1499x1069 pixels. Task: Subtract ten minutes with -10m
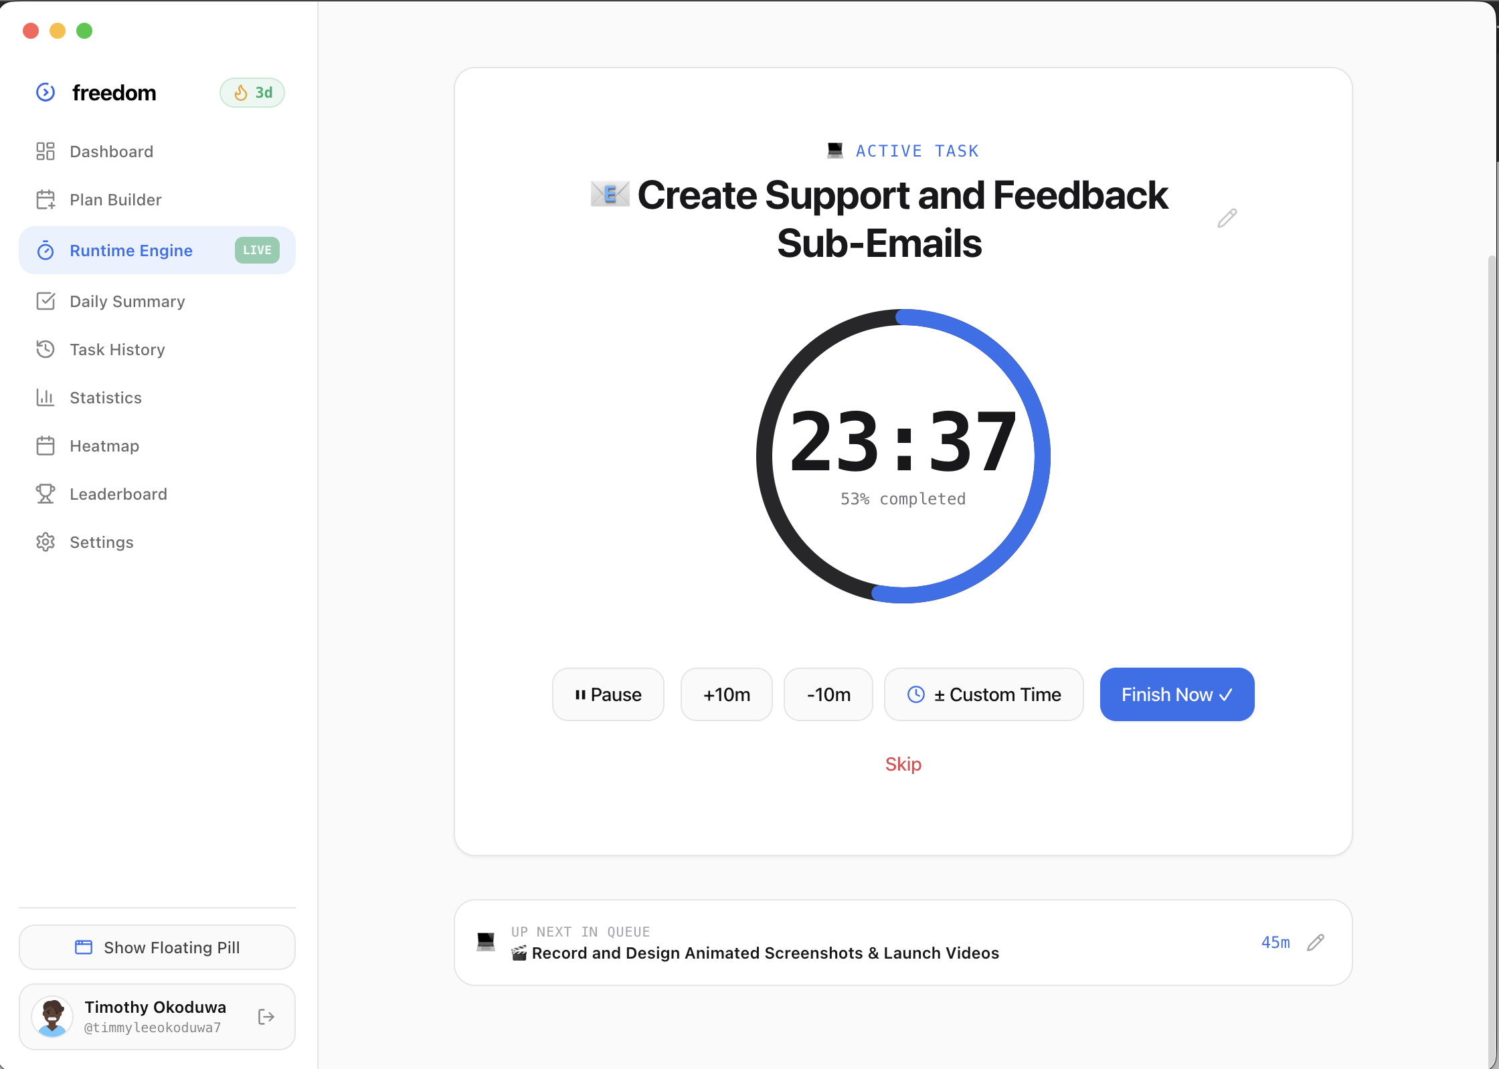(828, 694)
